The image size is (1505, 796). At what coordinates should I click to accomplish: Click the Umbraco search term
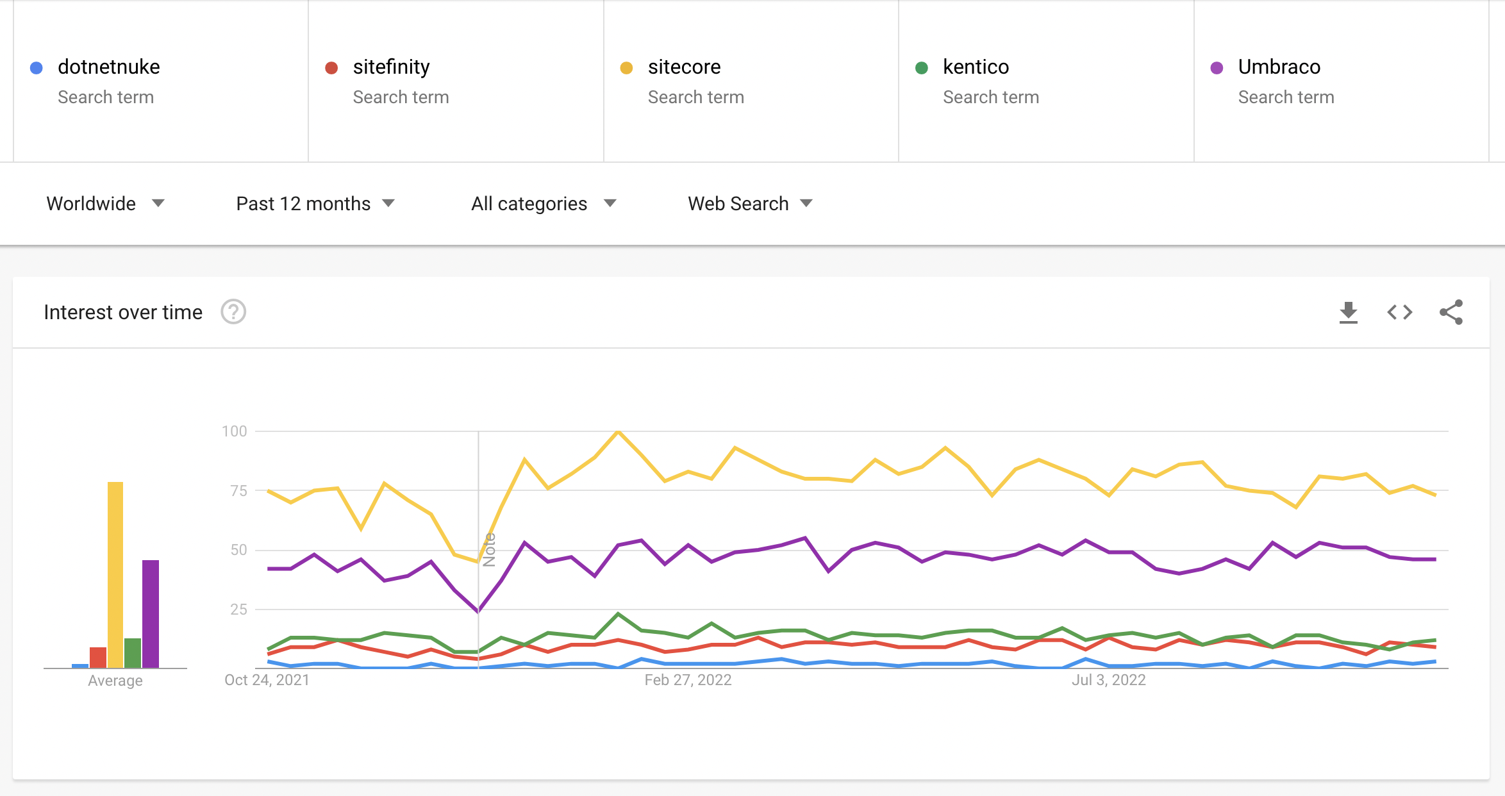click(1279, 67)
